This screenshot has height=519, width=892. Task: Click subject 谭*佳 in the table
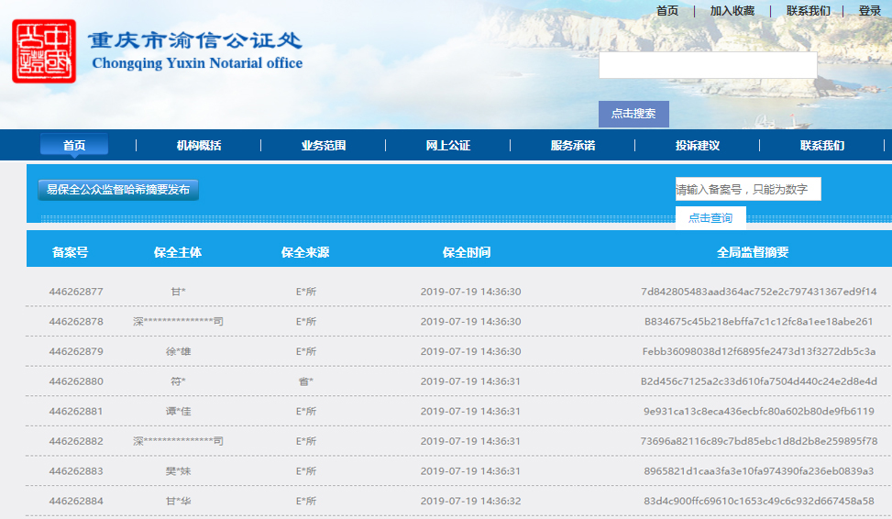pyautogui.click(x=178, y=411)
